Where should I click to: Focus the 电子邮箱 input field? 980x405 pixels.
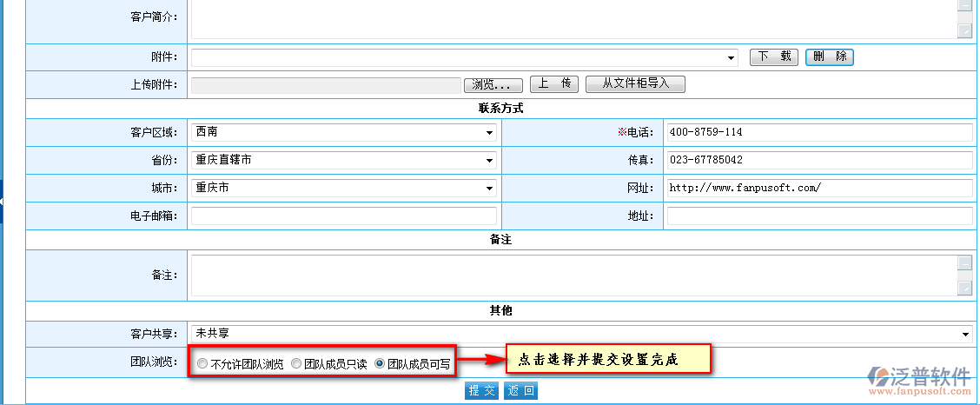click(x=344, y=216)
